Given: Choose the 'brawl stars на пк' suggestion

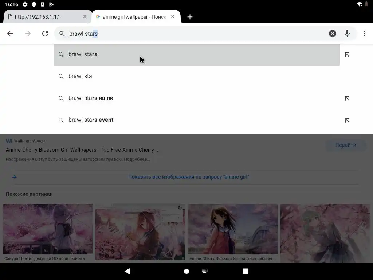Looking at the screenshot, I should [x=197, y=98].
